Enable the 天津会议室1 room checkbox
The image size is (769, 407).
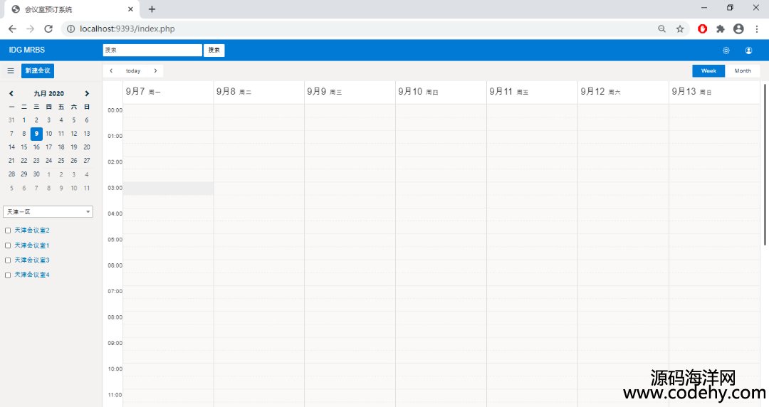point(8,245)
